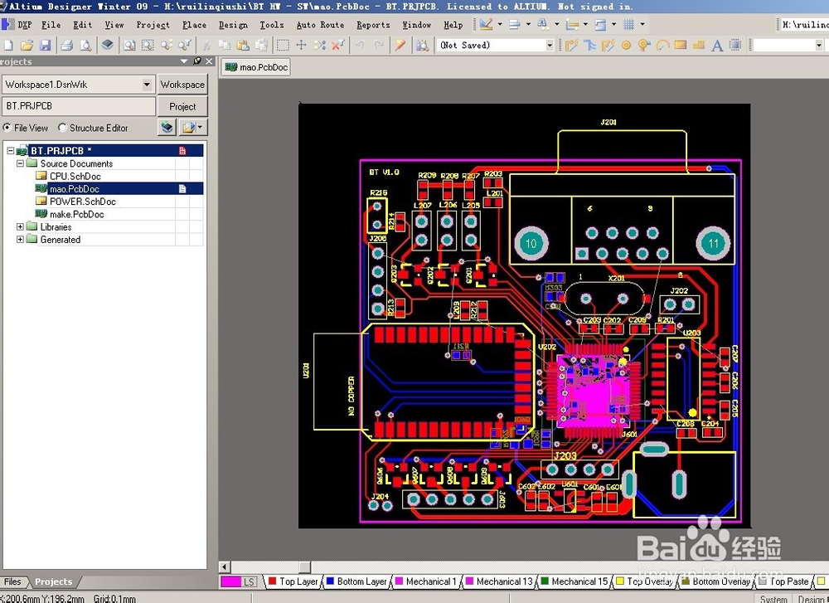
Task: Open POWER.SchDoc in the project tree
Action: (x=82, y=202)
